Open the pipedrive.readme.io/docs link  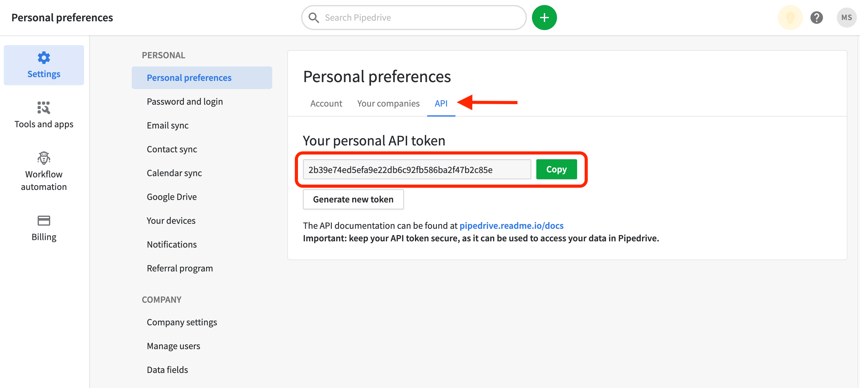click(x=511, y=226)
